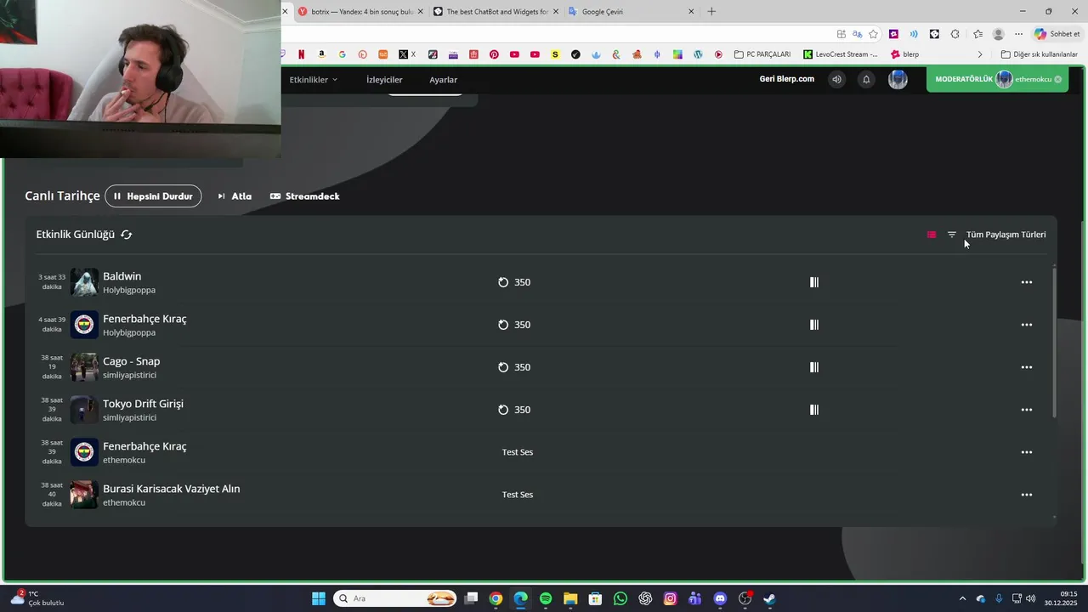Click bars icon in Tokyo Drift Girişi row
The height and width of the screenshot is (612, 1088).
point(814,410)
